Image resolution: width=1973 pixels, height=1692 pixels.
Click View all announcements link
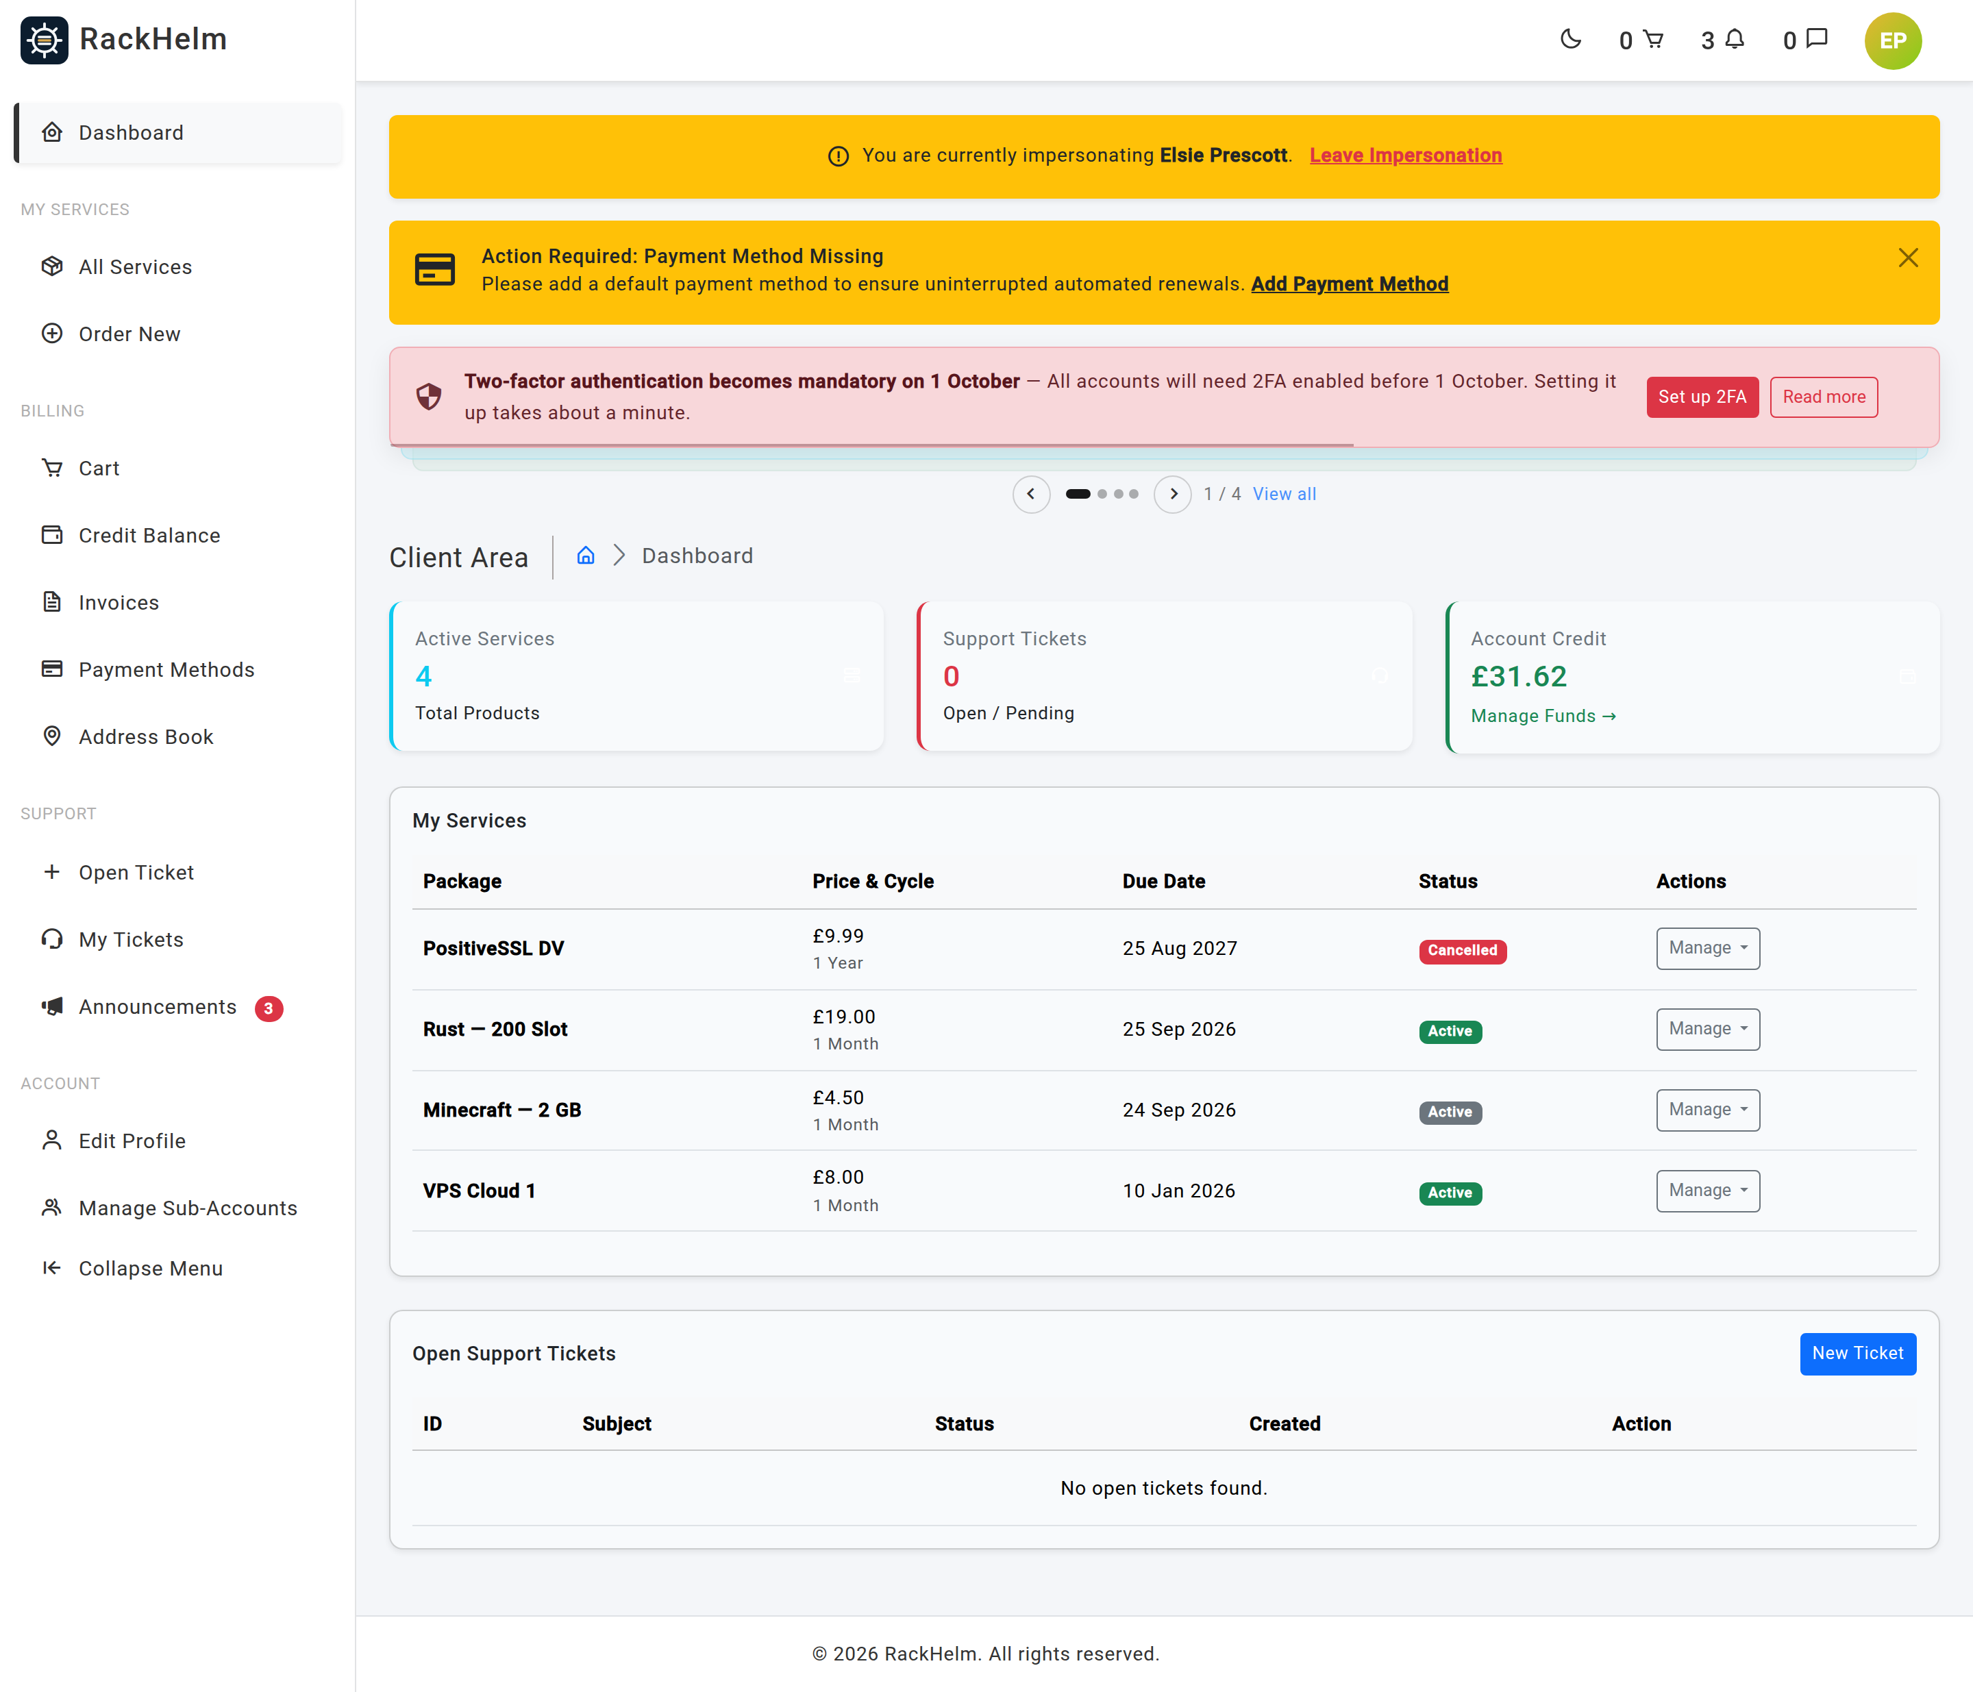(1285, 494)
